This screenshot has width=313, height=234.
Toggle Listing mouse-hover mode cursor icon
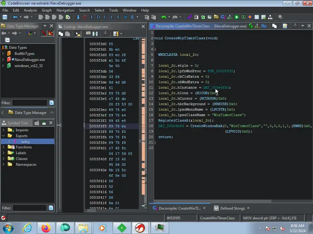coord(78,34)
